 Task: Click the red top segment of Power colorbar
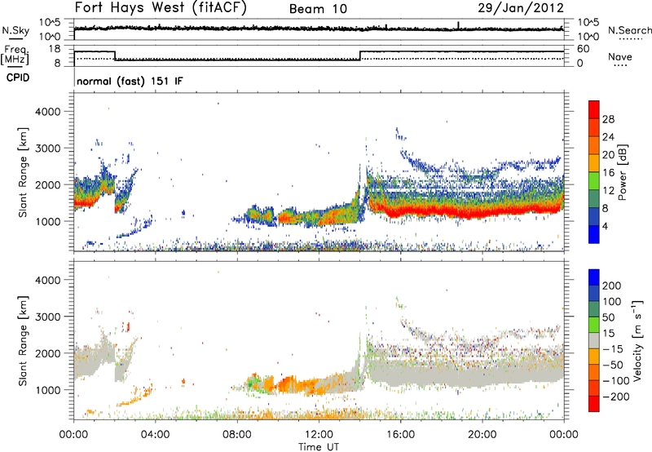point(594,109)
